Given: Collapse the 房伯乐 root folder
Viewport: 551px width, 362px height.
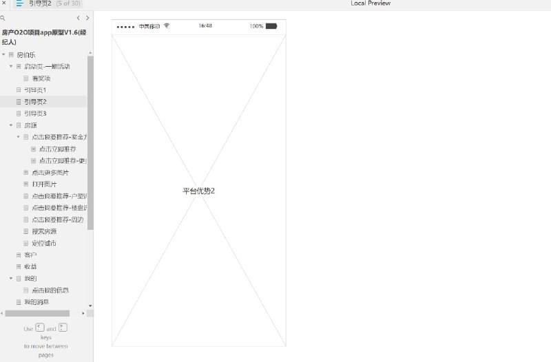Looking at the screenshot, I should pyautogui.click(x=3, y=55).
